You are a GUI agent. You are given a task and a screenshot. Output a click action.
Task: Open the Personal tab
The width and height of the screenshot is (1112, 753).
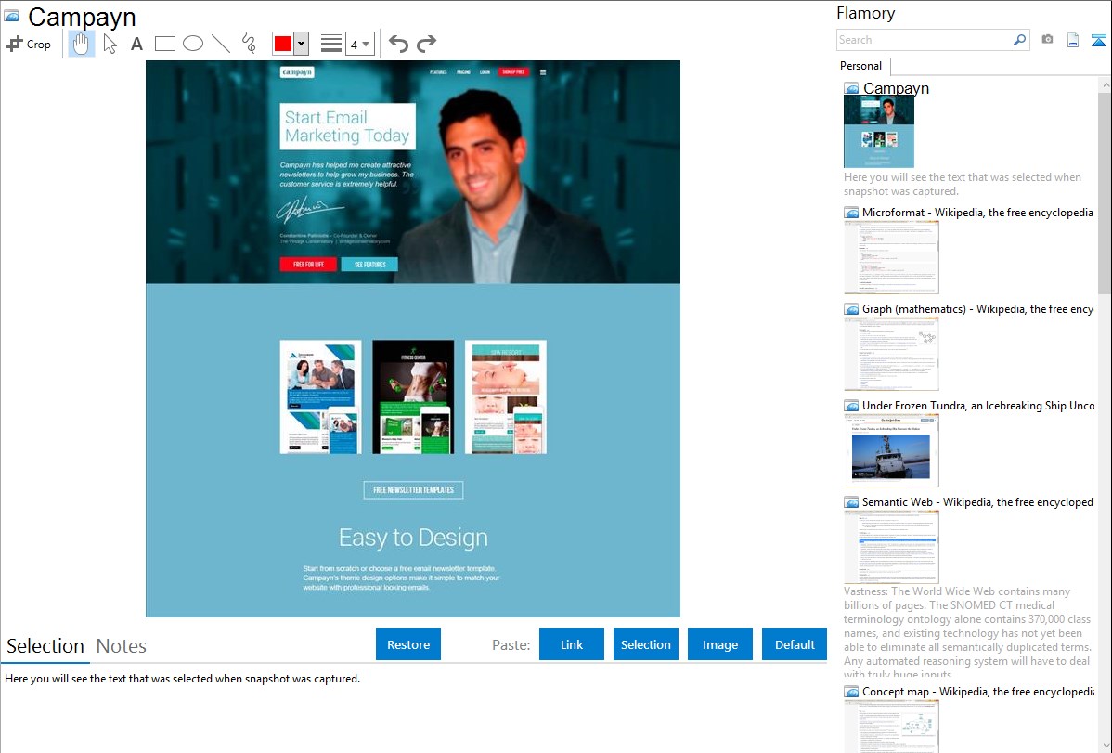[861, 66]
